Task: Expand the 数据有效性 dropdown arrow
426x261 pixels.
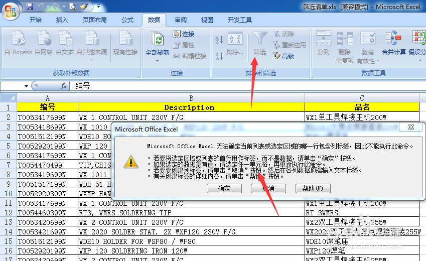Action: (x=378, y=61)
